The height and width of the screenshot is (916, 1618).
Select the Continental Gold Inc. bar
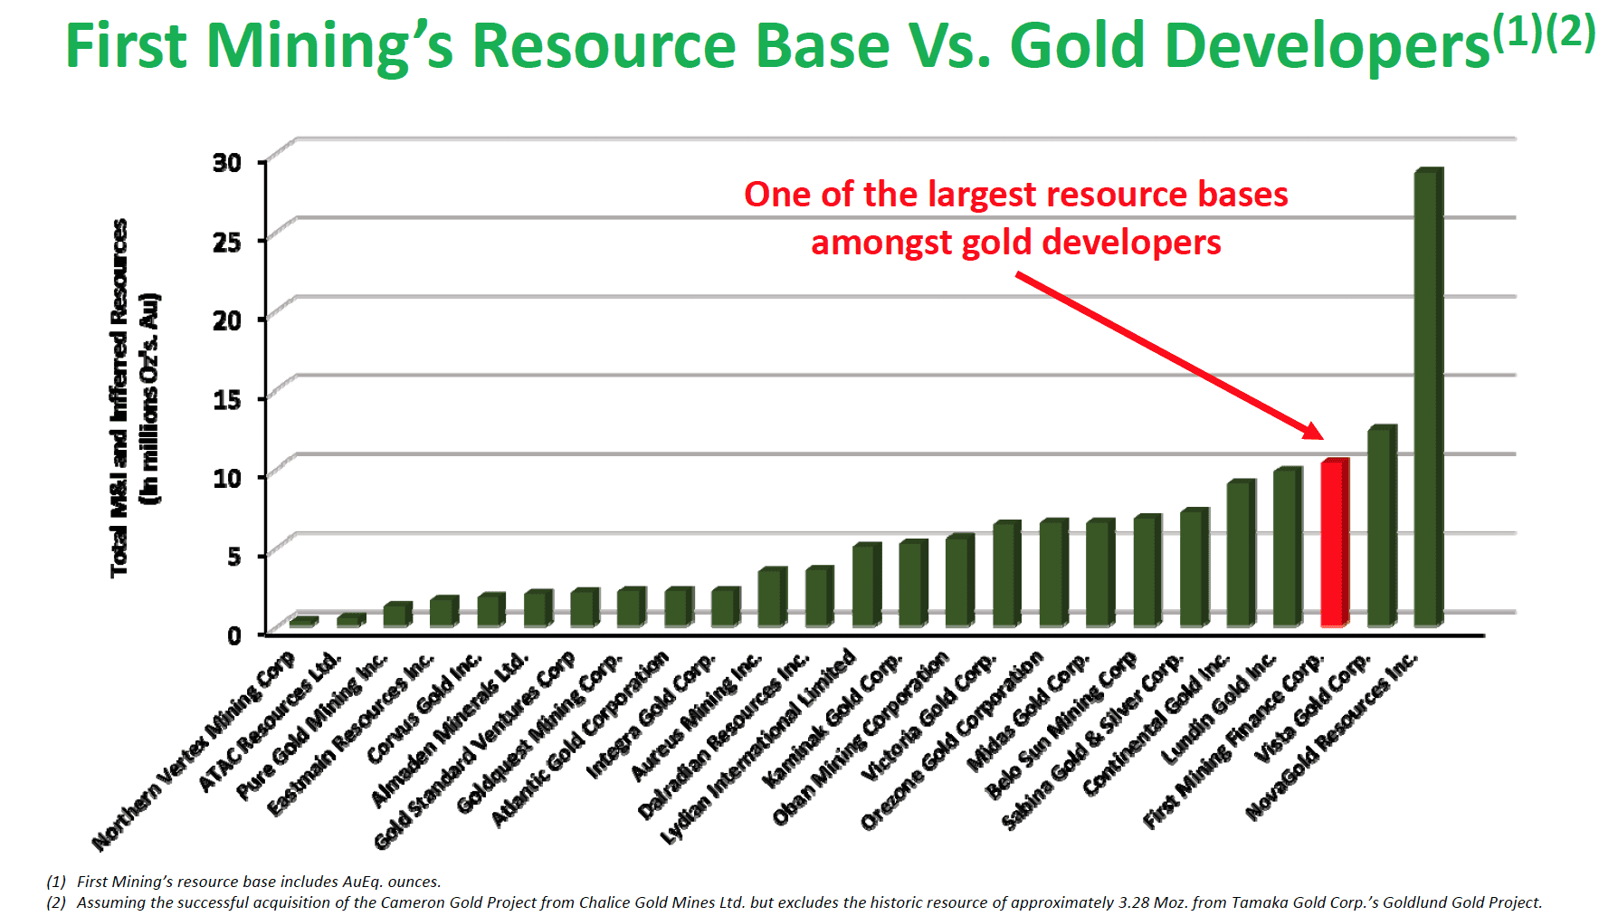point(1242,553)
